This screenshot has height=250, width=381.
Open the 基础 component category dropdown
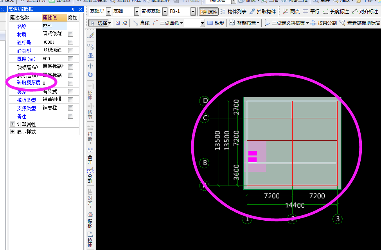137,11
